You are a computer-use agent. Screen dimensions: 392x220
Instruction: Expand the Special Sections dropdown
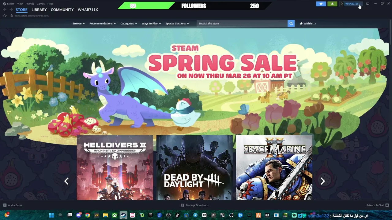click(177, 23)
